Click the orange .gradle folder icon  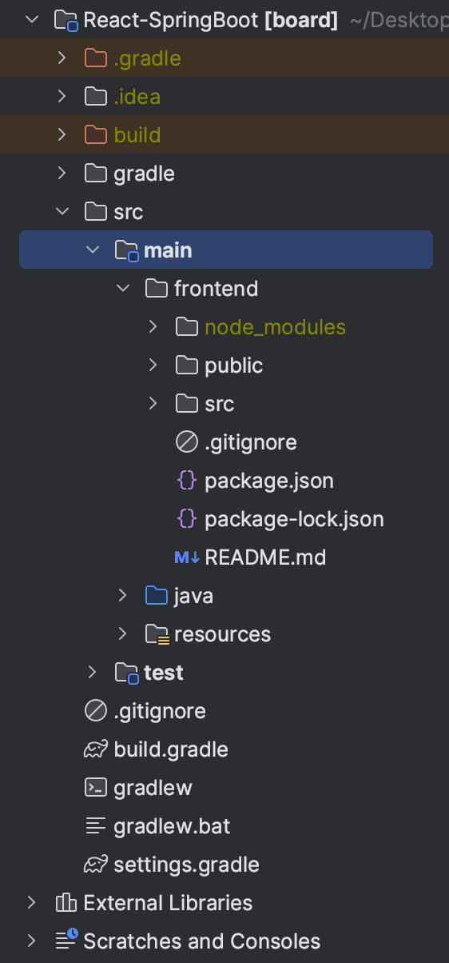(x=95, y=58)
